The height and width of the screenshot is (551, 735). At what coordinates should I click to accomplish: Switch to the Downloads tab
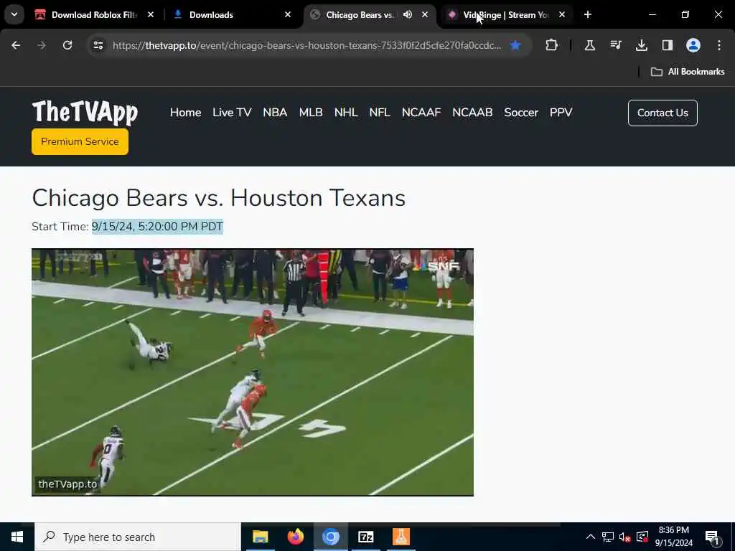(x=211, y=15)
